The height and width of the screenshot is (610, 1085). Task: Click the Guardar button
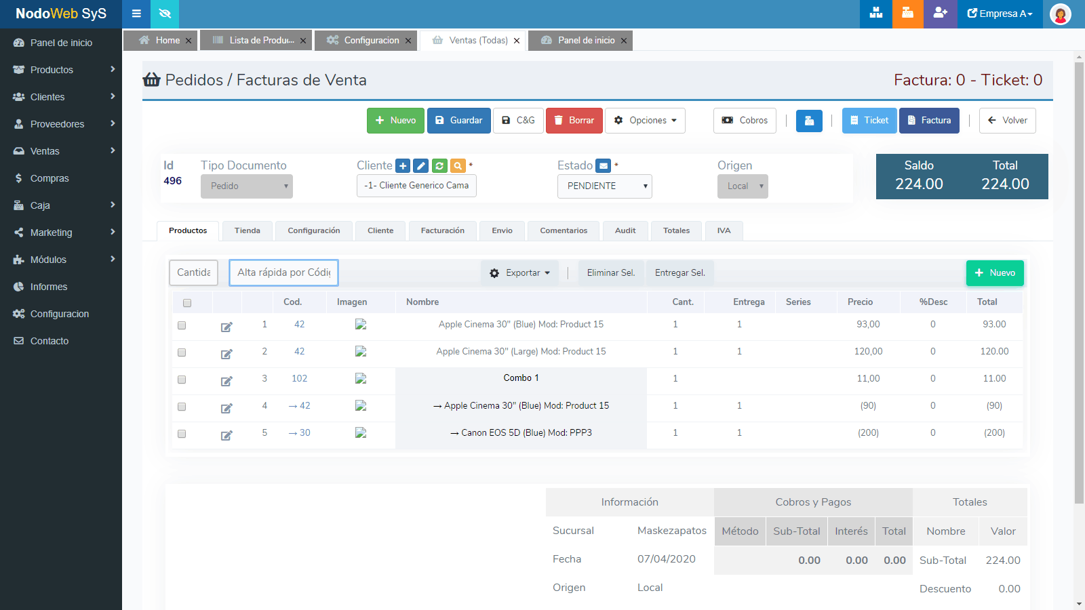click(x=458, y=121)
